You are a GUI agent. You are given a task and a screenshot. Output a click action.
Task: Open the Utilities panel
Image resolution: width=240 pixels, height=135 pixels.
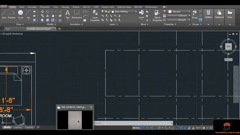[x=208, y=17]
